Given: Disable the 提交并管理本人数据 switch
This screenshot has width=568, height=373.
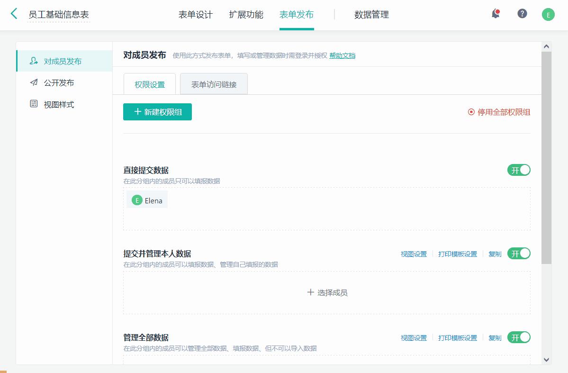Looking at the screenshot, I should (x=519, y=254).
